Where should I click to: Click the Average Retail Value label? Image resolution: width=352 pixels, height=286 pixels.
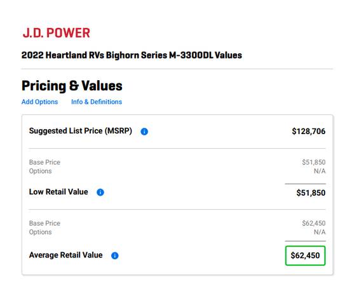point(66,255)
